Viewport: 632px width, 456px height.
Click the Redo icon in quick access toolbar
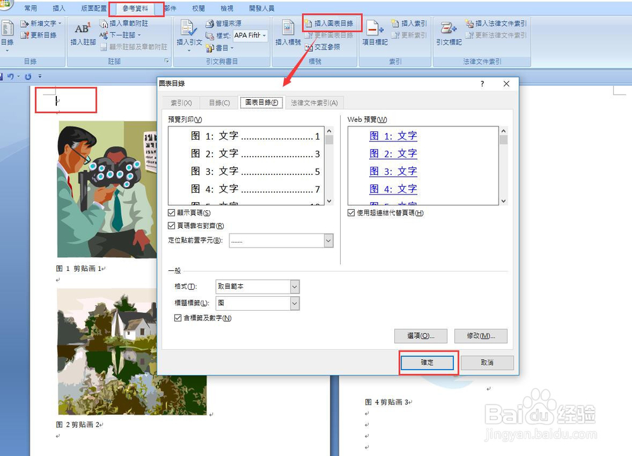[x=28, y=76]
